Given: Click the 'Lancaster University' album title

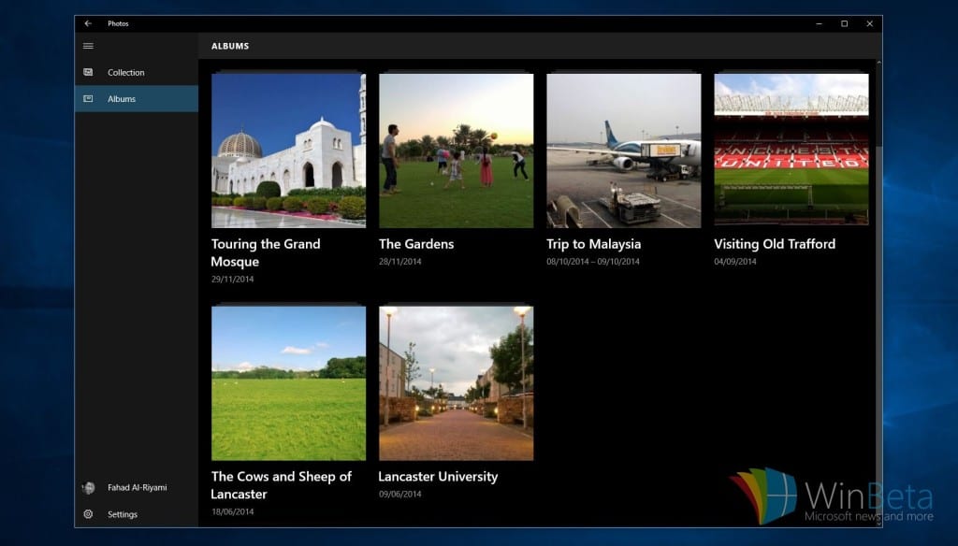Looking at the screenshot, I should click(x=438, y=477).
